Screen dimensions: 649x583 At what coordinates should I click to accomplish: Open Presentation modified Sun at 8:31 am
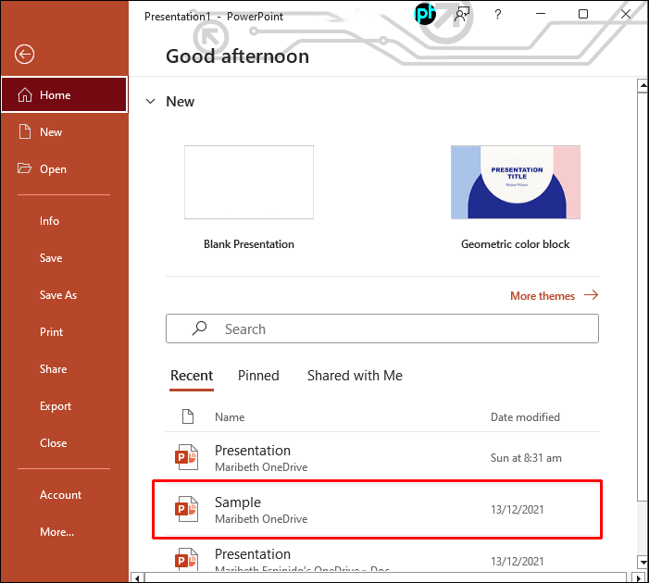click(382, 458)
